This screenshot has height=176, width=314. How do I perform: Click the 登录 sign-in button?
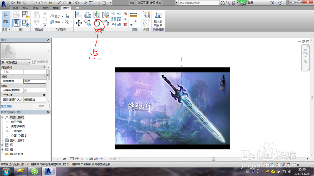click(250, 3)
